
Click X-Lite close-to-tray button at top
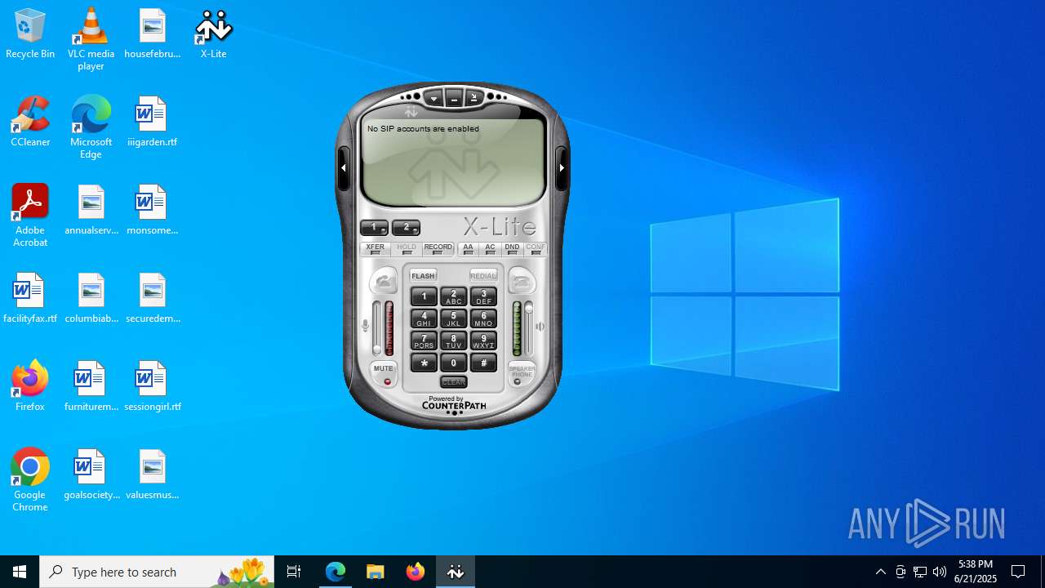point(474,99)
